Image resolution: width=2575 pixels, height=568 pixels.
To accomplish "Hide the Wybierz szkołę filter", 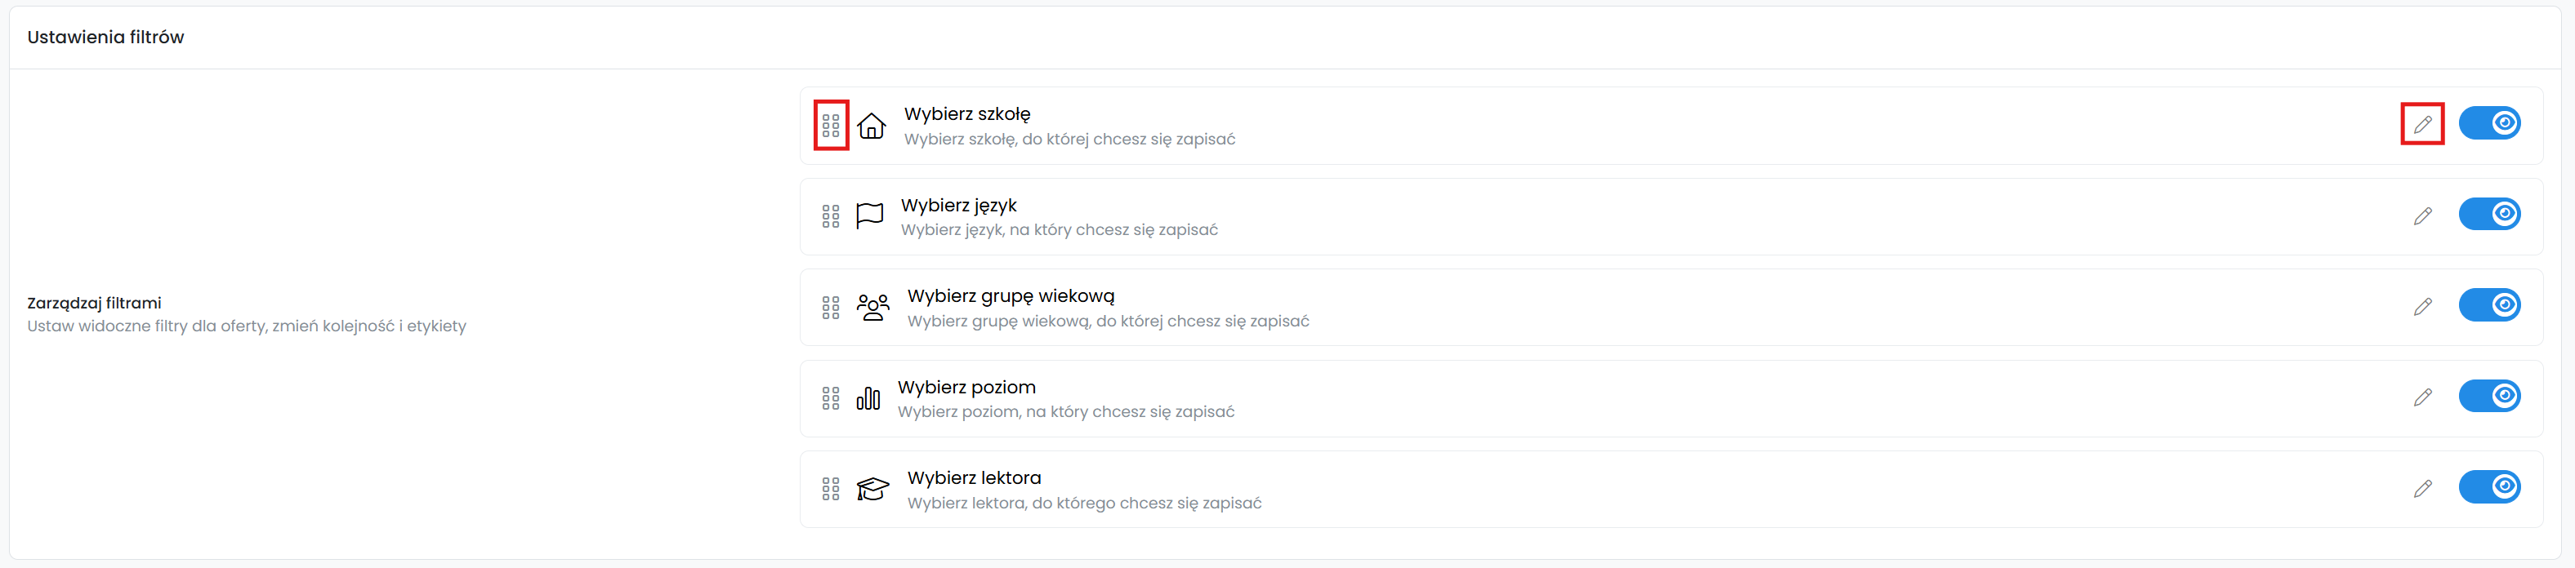I will (x=2489, y=122).
